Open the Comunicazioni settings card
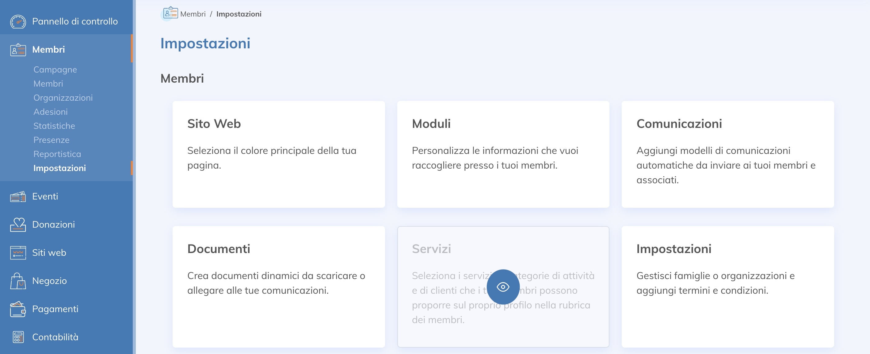 tap(727, 154)
